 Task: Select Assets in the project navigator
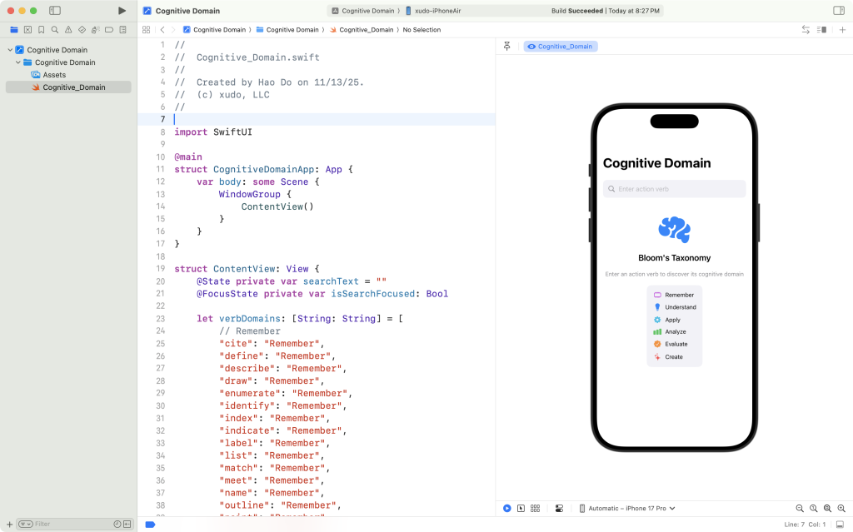click(54, 75)
